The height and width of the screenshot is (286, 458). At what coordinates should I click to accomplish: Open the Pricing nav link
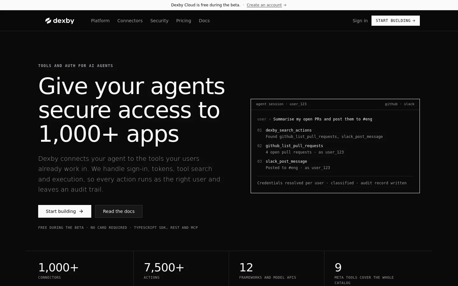pos(184,21)
